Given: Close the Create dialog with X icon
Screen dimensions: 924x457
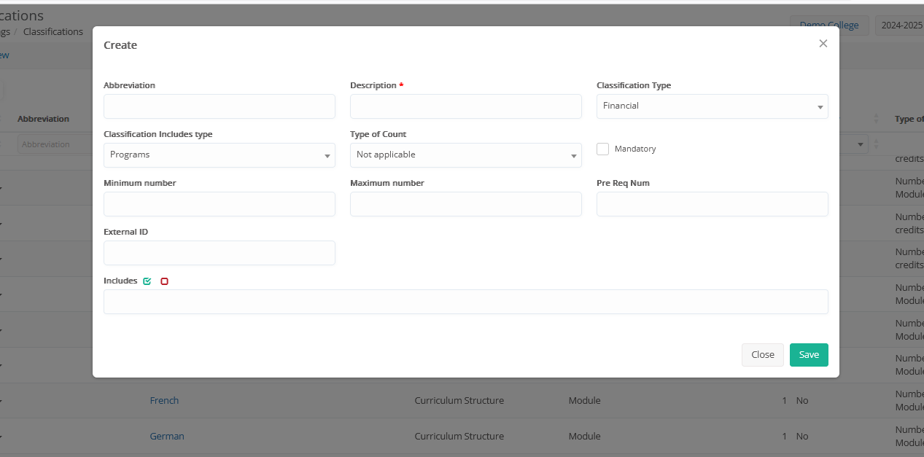Looking at the screenshot, I should pos(823,44).
